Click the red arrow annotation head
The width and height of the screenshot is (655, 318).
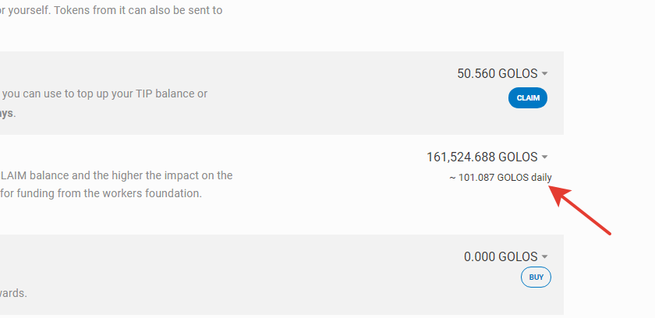pos(557,189)
